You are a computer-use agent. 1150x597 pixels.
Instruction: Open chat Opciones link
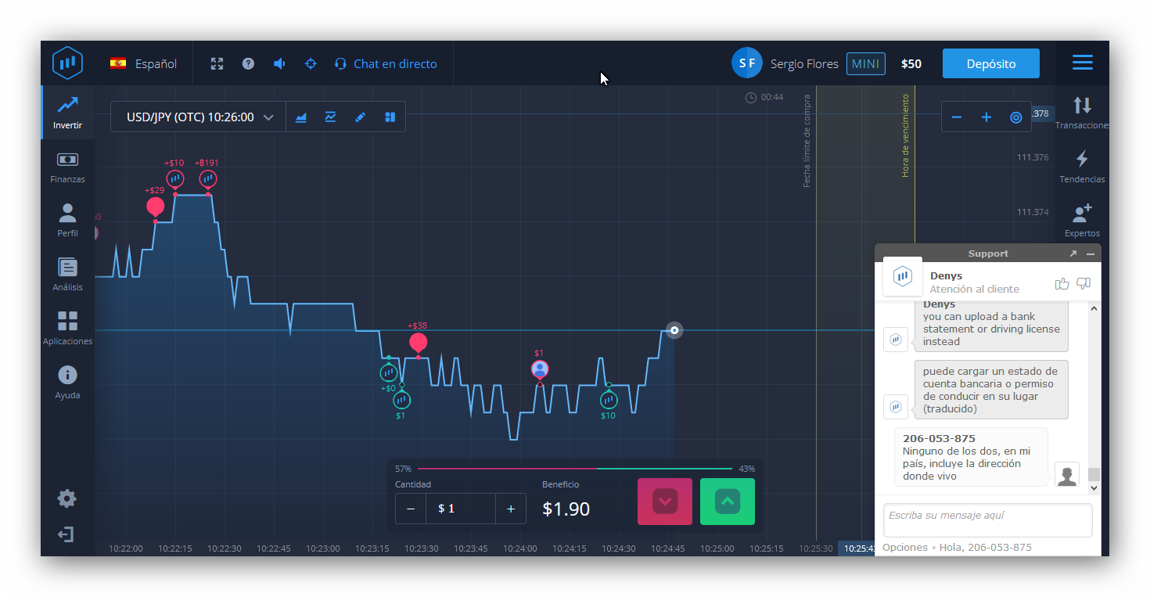tap(905, 548)
